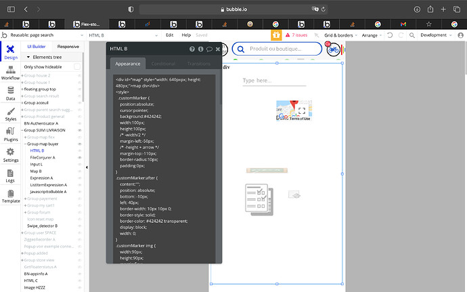This screenshot has height=292, width=467.
Task: Toggle visibility of Group map buyer
Action: [x=79, y=144]
